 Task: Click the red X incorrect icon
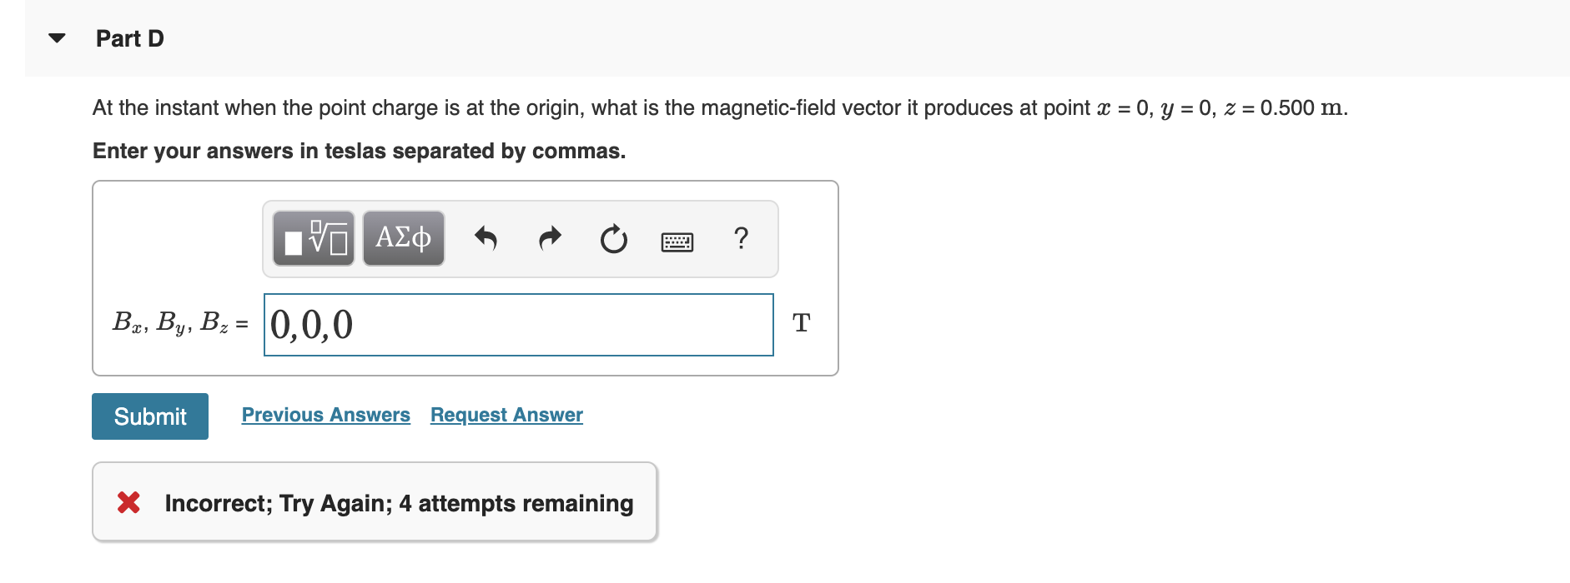coord(128,502)
